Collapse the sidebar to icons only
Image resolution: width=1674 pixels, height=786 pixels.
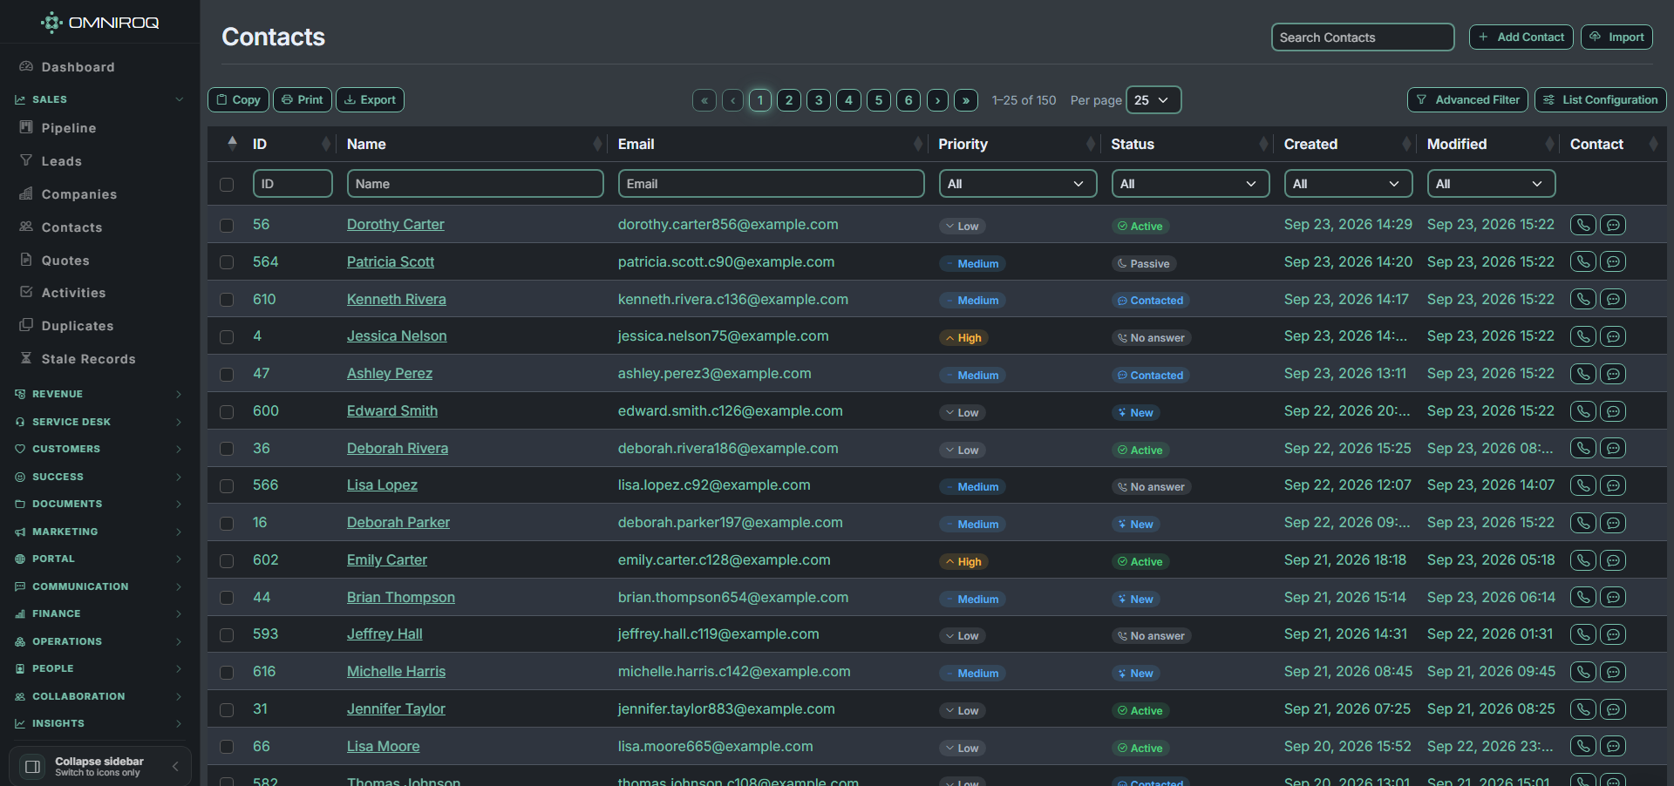(100, 766)
